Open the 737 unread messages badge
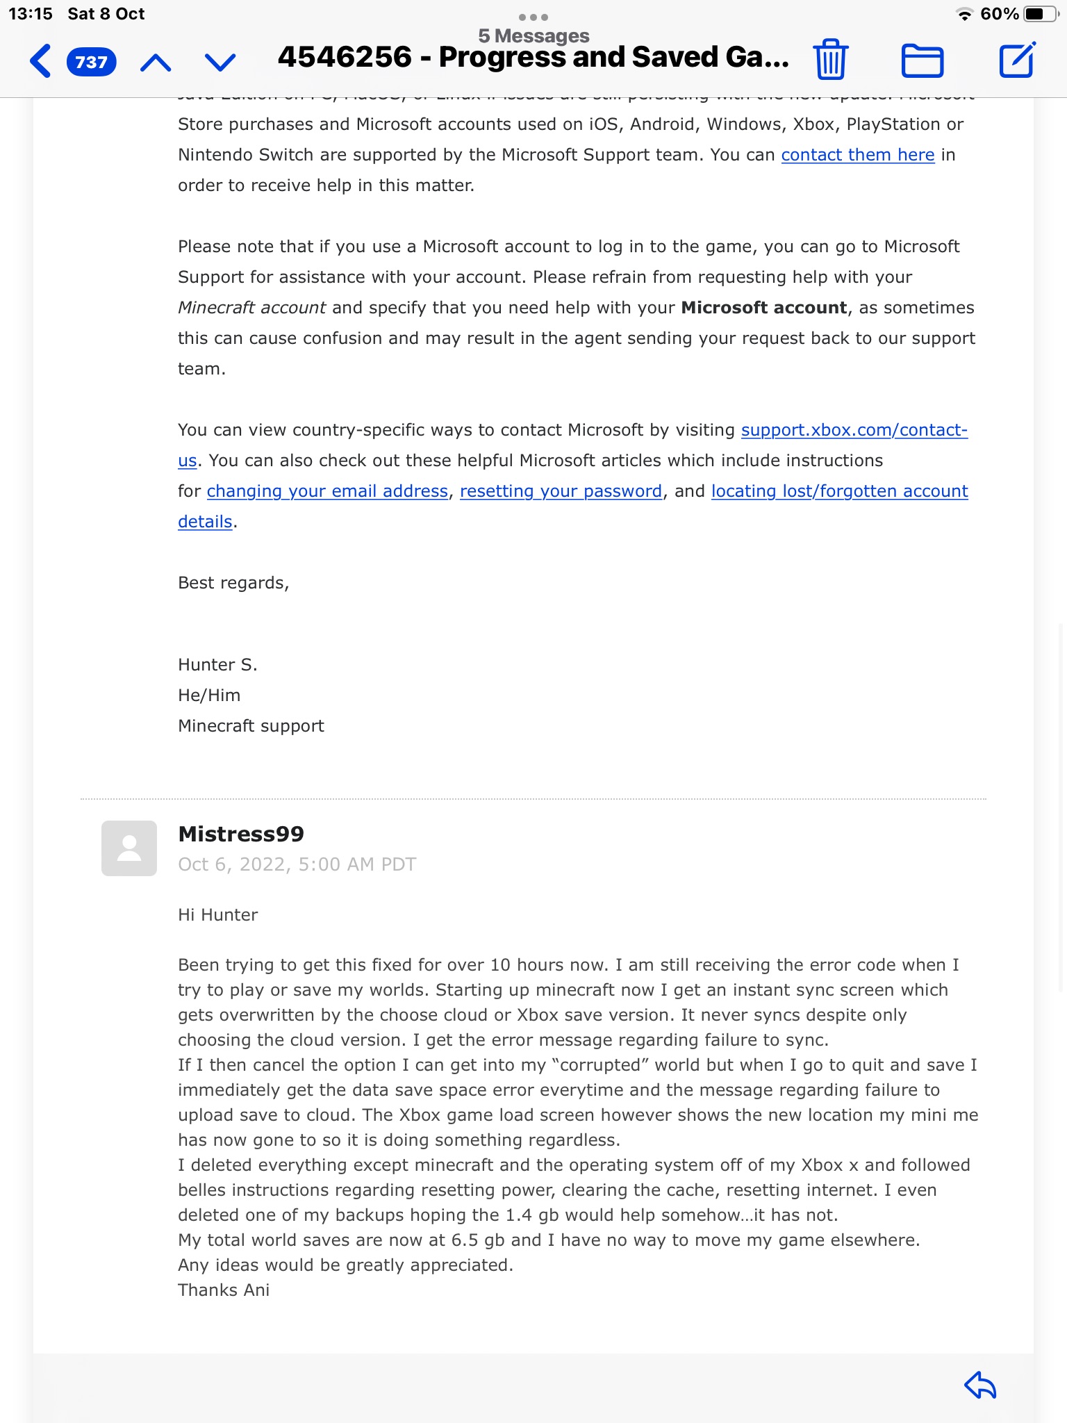 91,62
